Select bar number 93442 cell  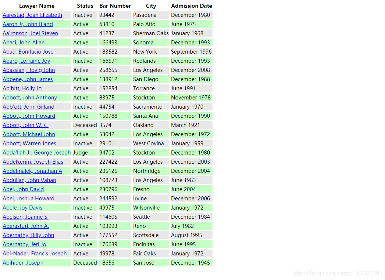click(115, 15)
